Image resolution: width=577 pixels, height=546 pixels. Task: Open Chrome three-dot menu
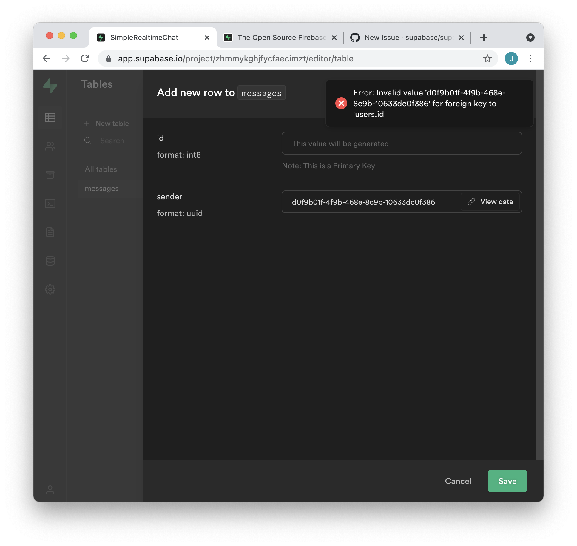pyautogui.click(x=530, y=58)
